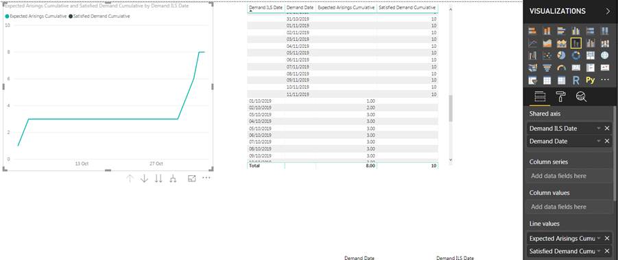This screenshot has height=260, width=618.
Task: Remove Demand Date from shared axis
Action: (607, 141)
